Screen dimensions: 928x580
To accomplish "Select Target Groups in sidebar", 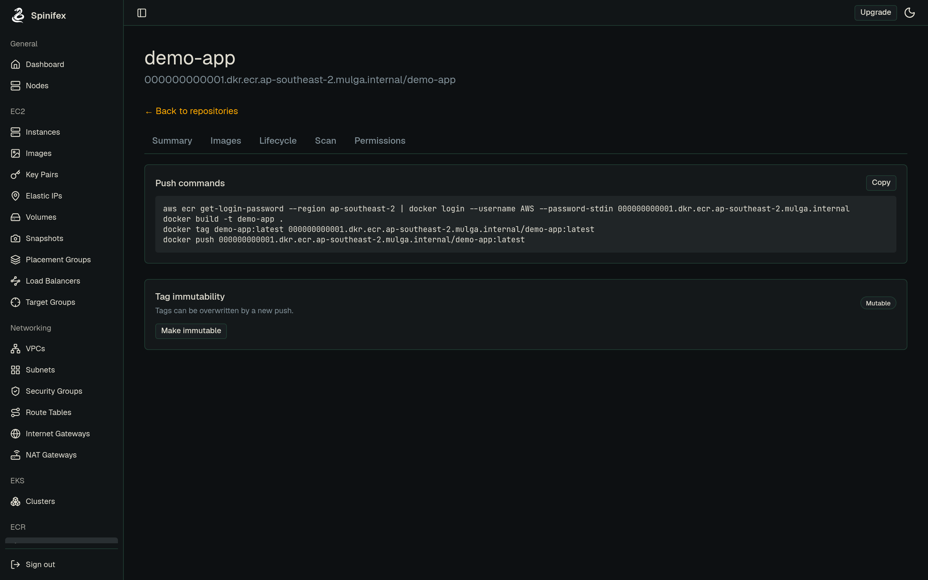I will click(61, 302).
